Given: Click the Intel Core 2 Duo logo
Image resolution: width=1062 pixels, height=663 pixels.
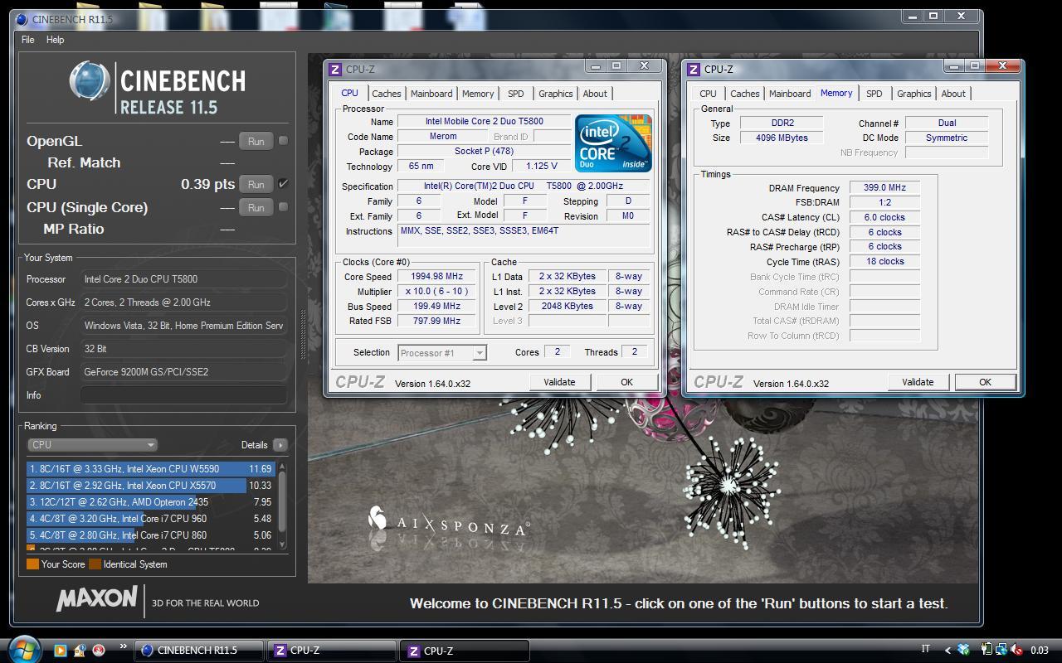Looking at the screenshot, I should tap(613, 143).
